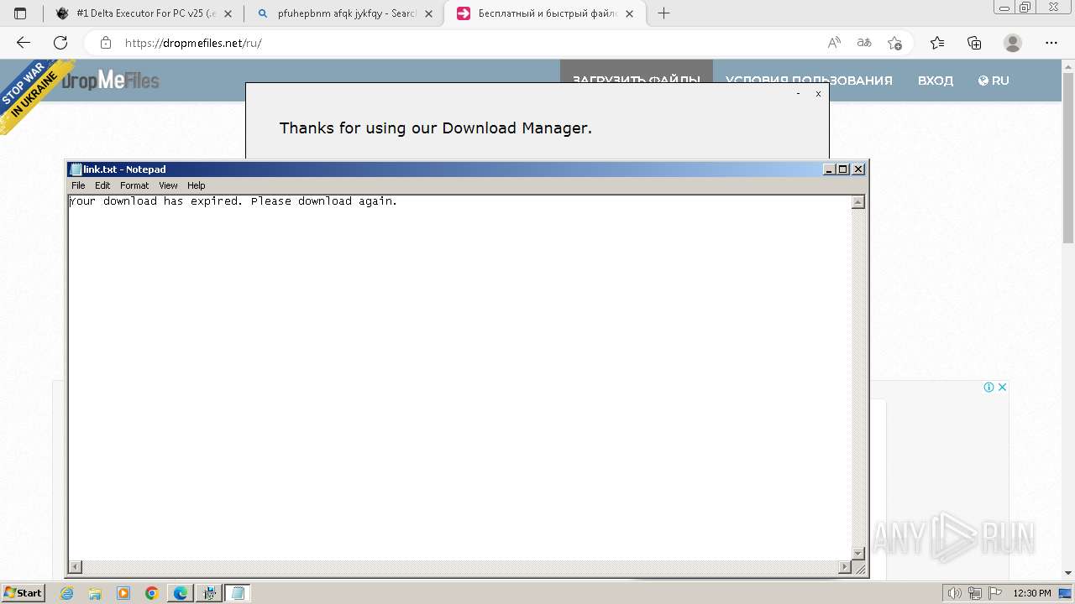
Task: Click the ad info (i) icon
Action: point(989,387)
